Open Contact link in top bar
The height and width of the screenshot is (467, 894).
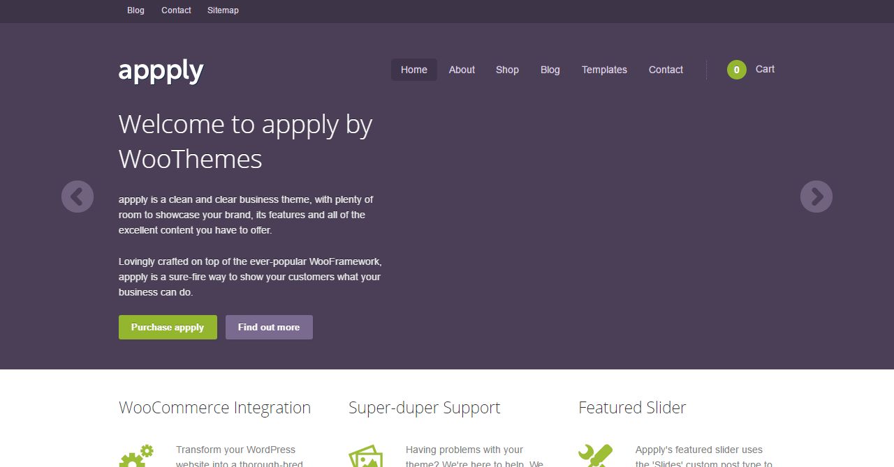point(176,10)
